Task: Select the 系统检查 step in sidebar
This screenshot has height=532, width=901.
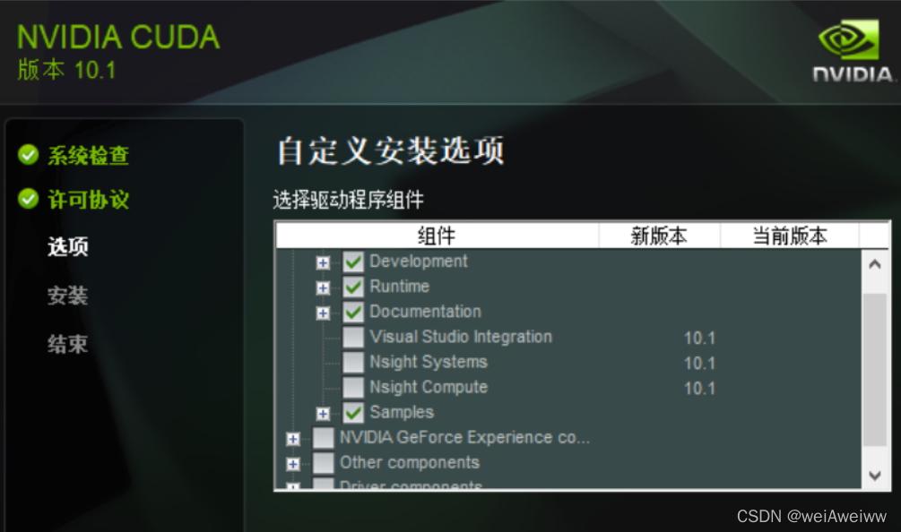Action: 89,156
